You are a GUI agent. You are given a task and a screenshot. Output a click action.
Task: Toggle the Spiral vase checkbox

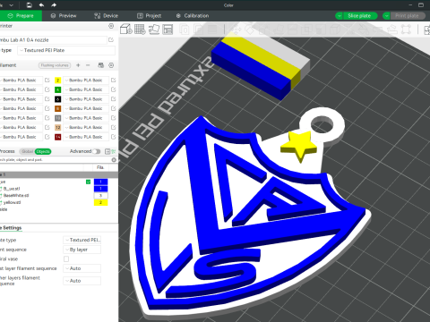[66, 258]
